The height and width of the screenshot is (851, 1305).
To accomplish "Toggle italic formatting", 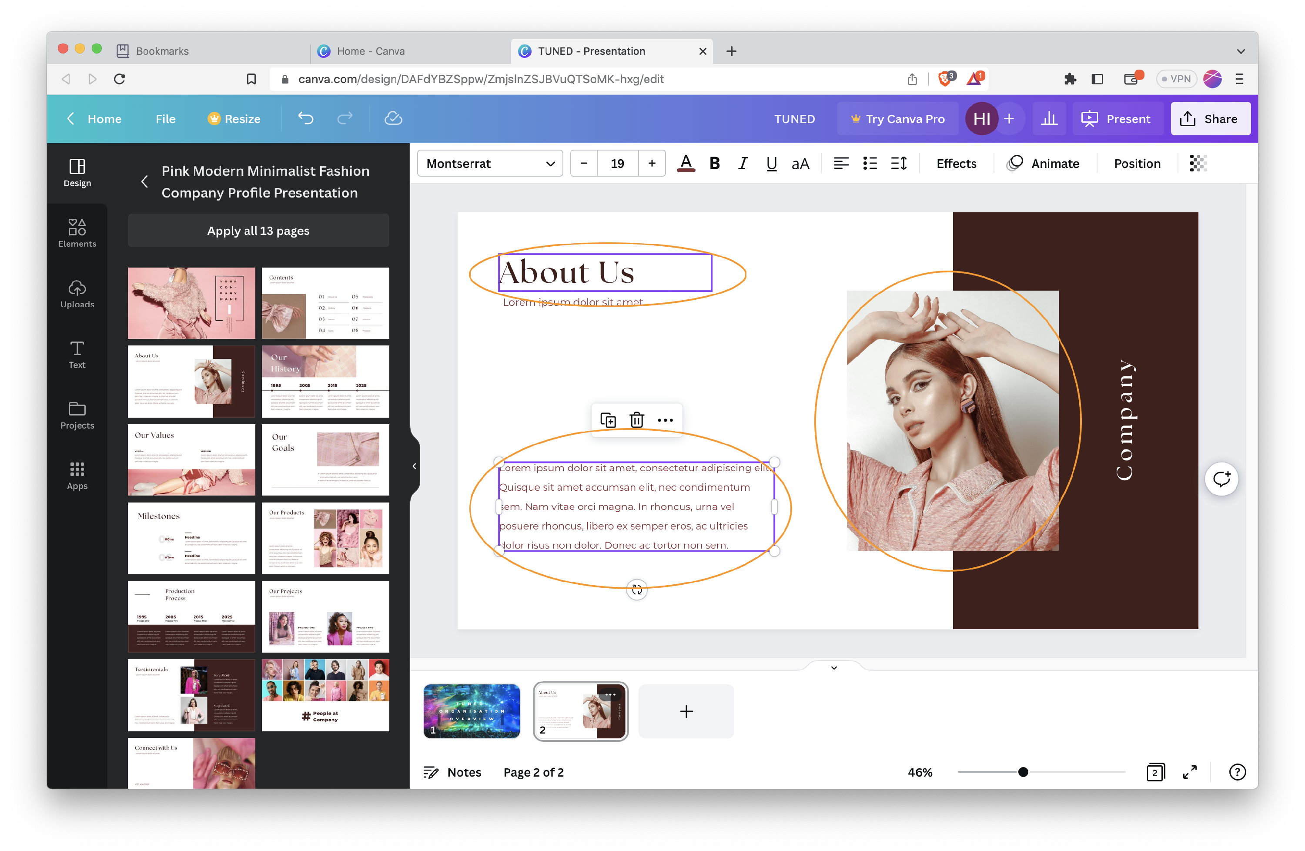I will point(743,163).
